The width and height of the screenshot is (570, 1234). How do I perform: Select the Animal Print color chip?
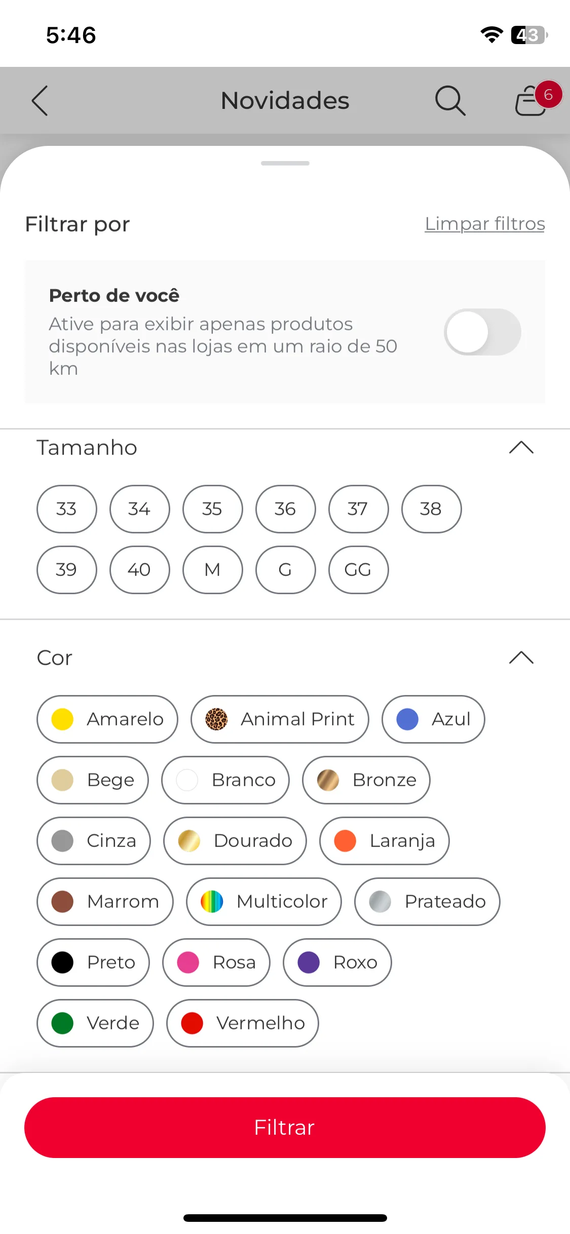[x=280, y=719]
